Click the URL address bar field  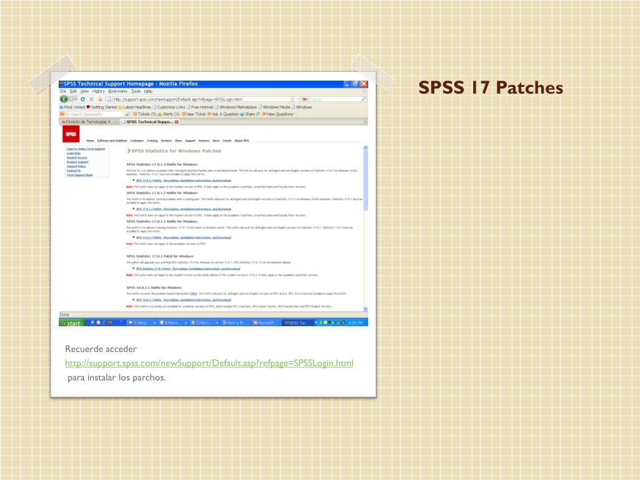pyautogui.click(x=202, y=99)
